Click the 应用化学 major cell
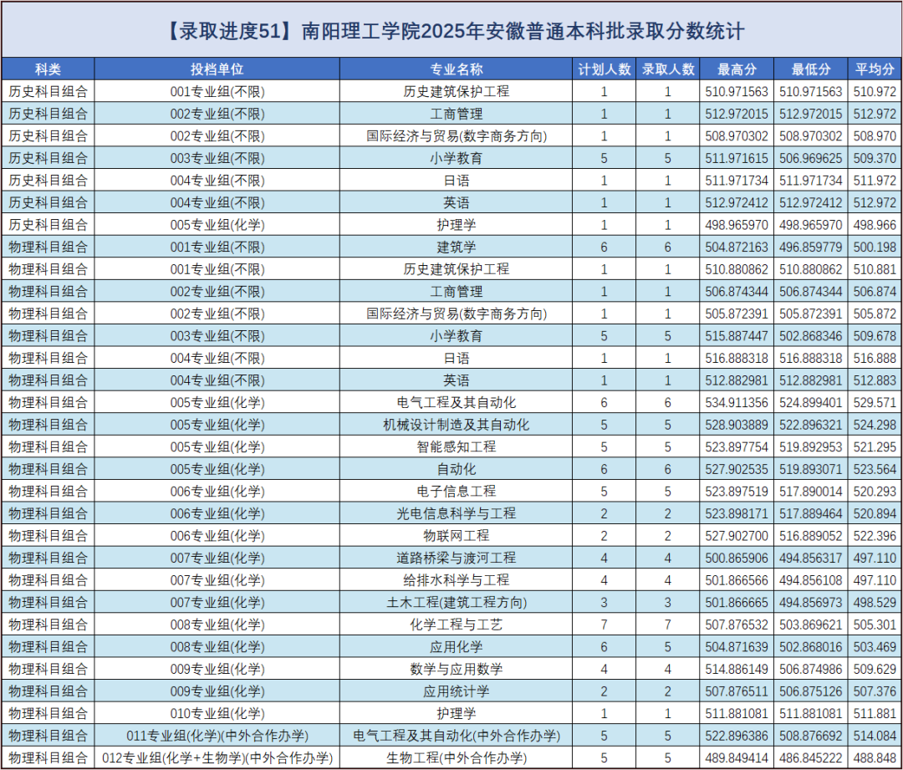The image size is (903, 770). point(457,647)
